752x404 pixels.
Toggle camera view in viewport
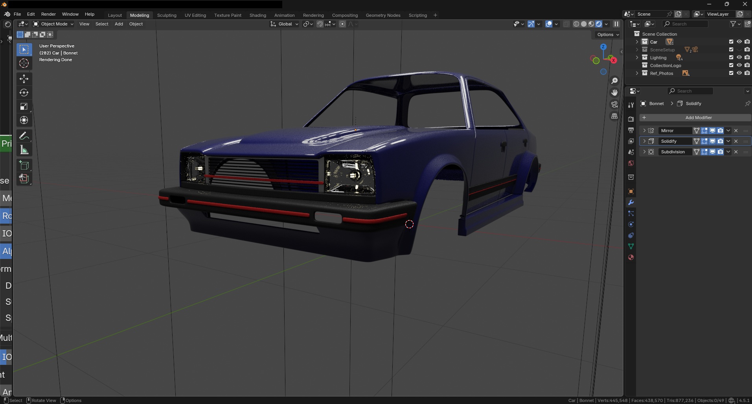point(614,104)
